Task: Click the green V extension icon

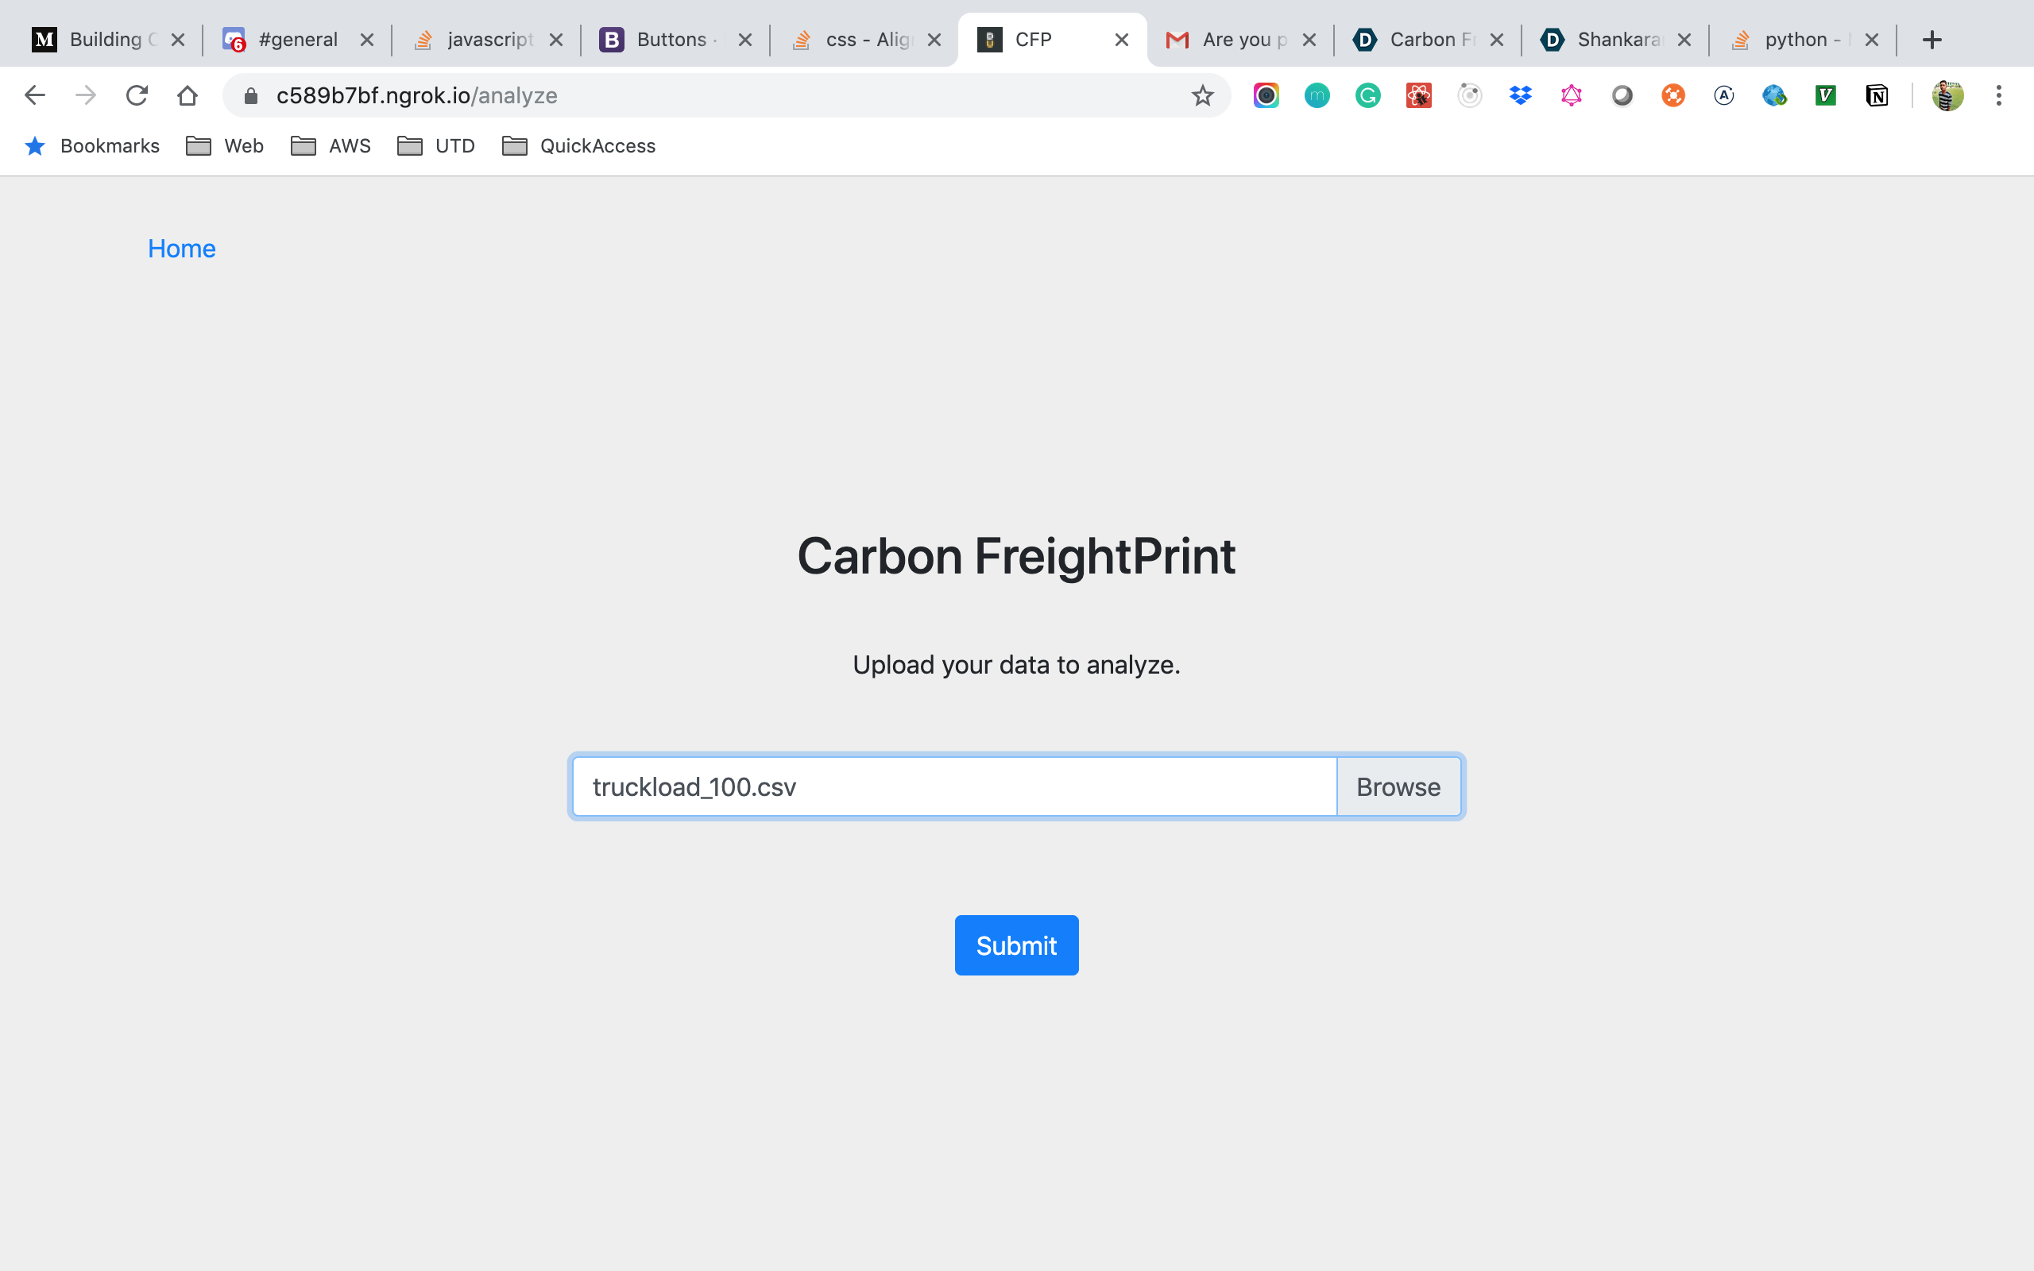Action: pos(1825,96)
